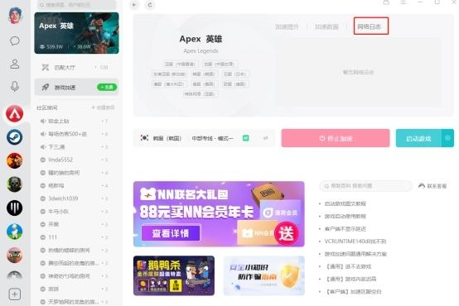
Task: Select the Apex Legends red game icon
Action: tap(15, 113)
